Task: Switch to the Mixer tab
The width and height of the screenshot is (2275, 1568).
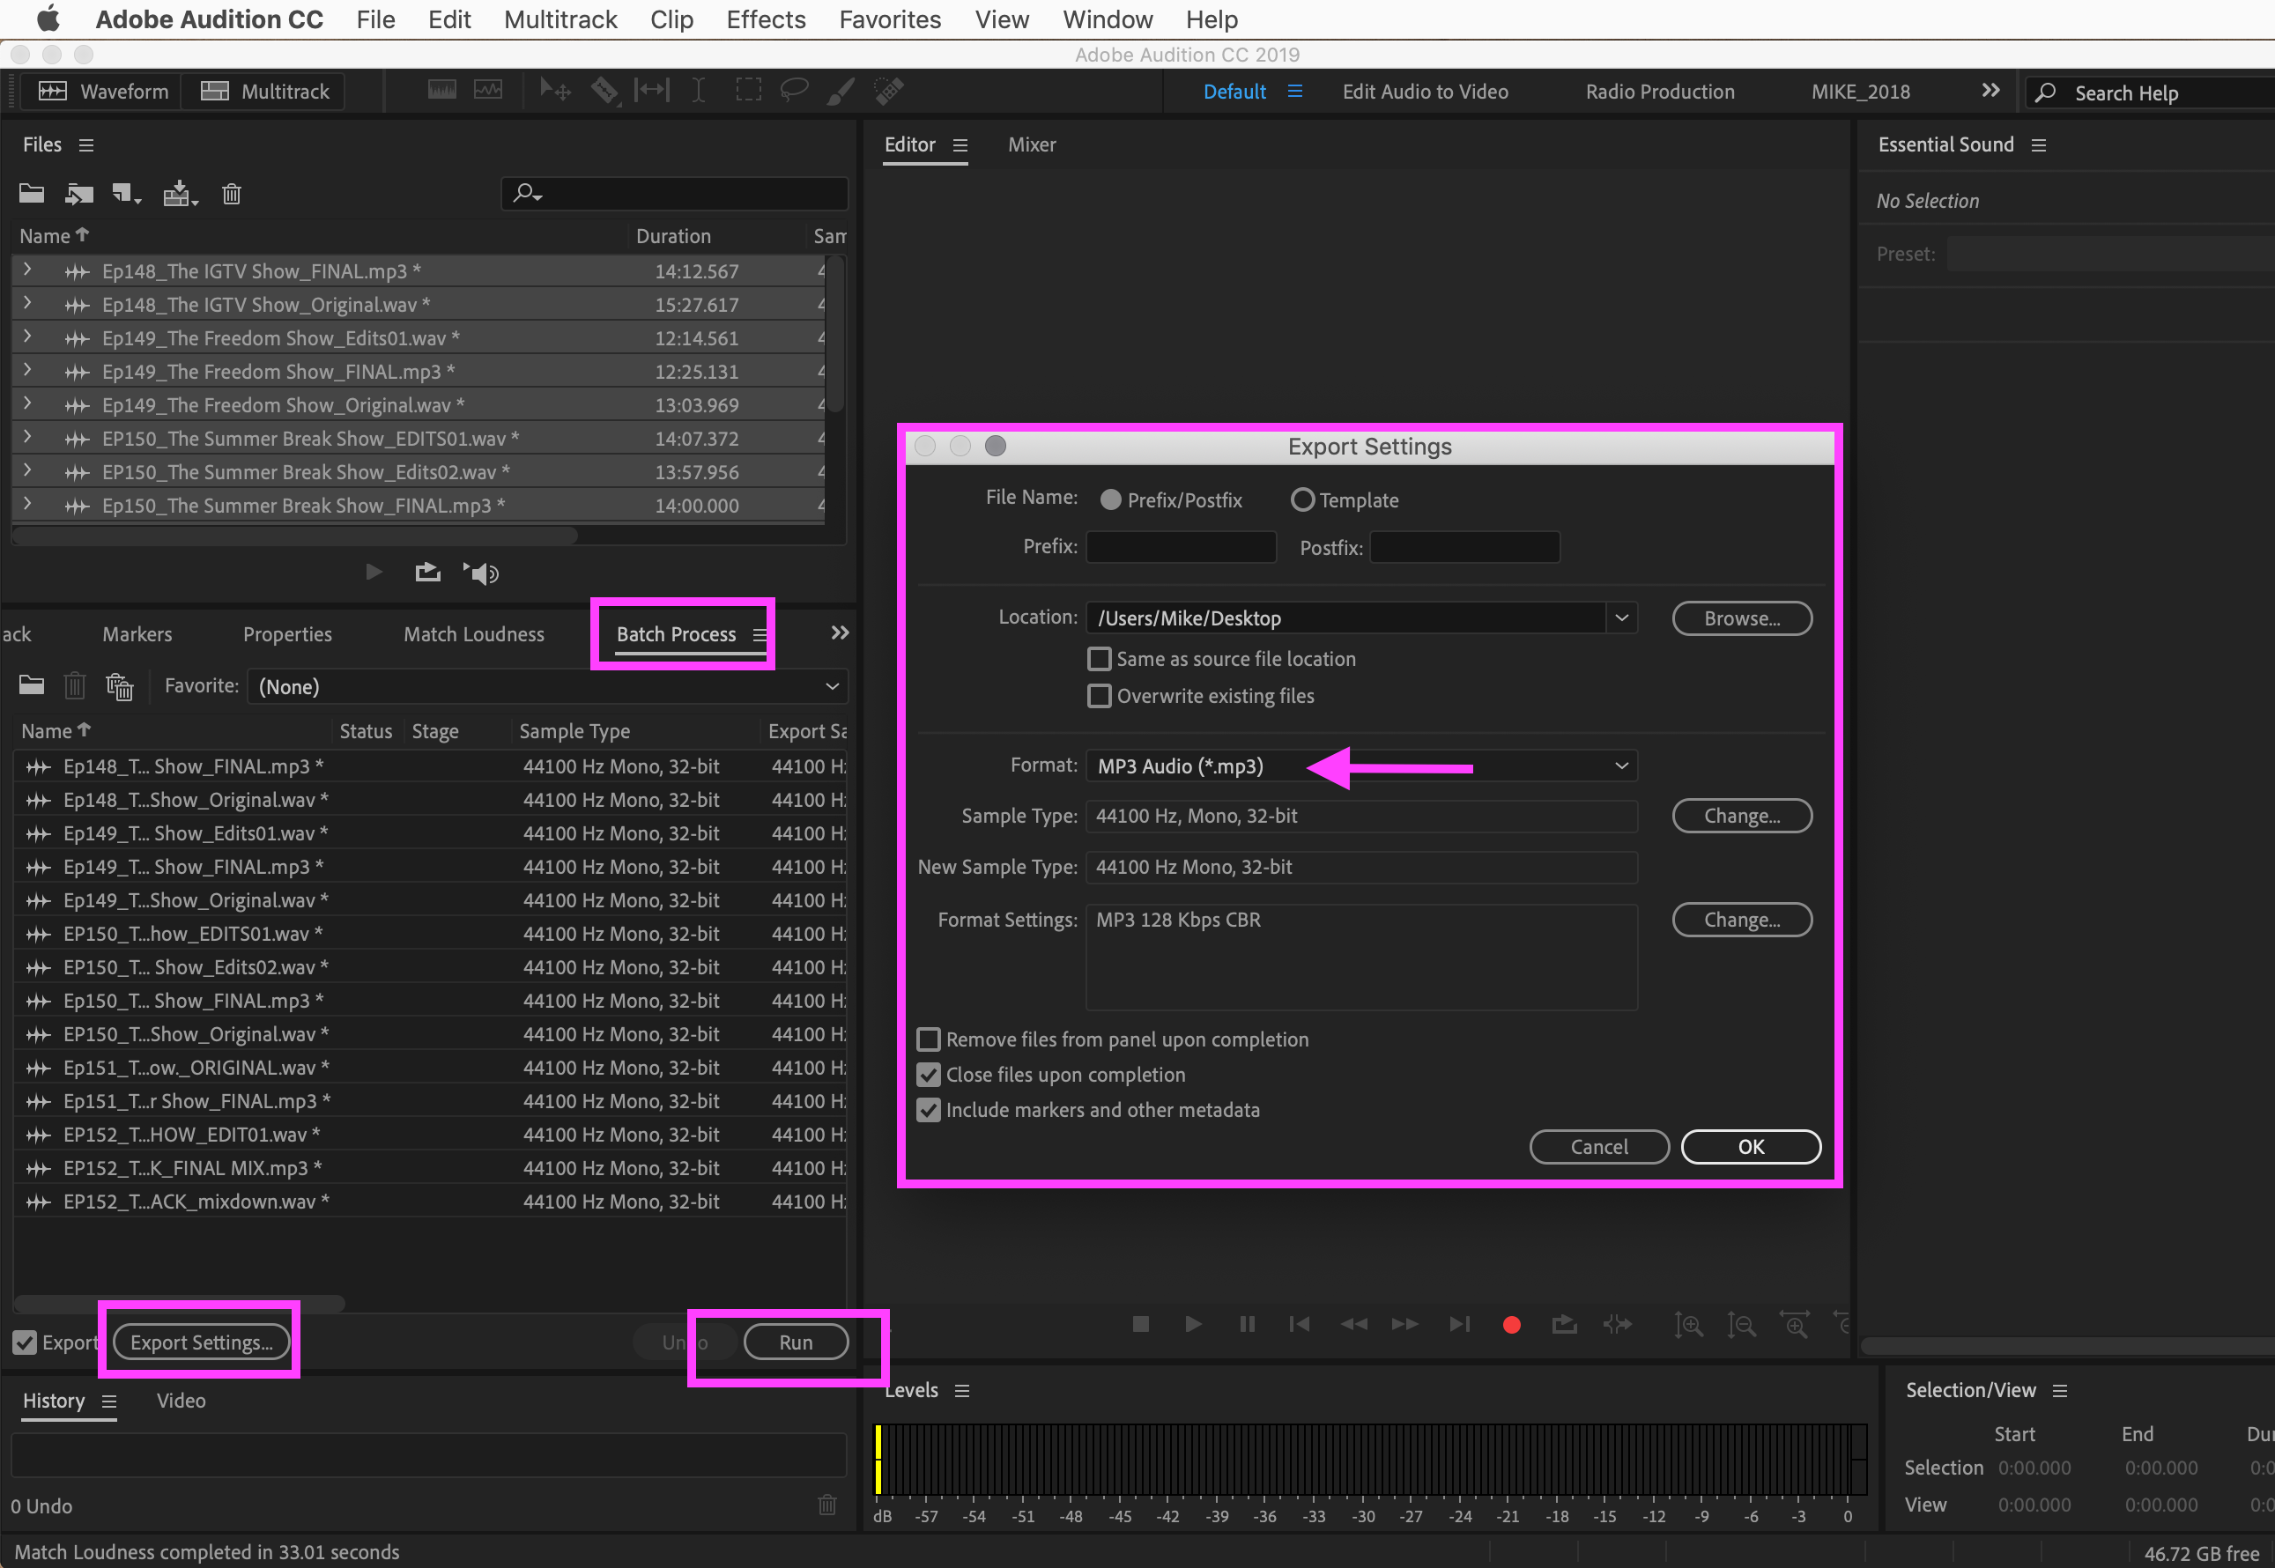Action: point(1032,144)
